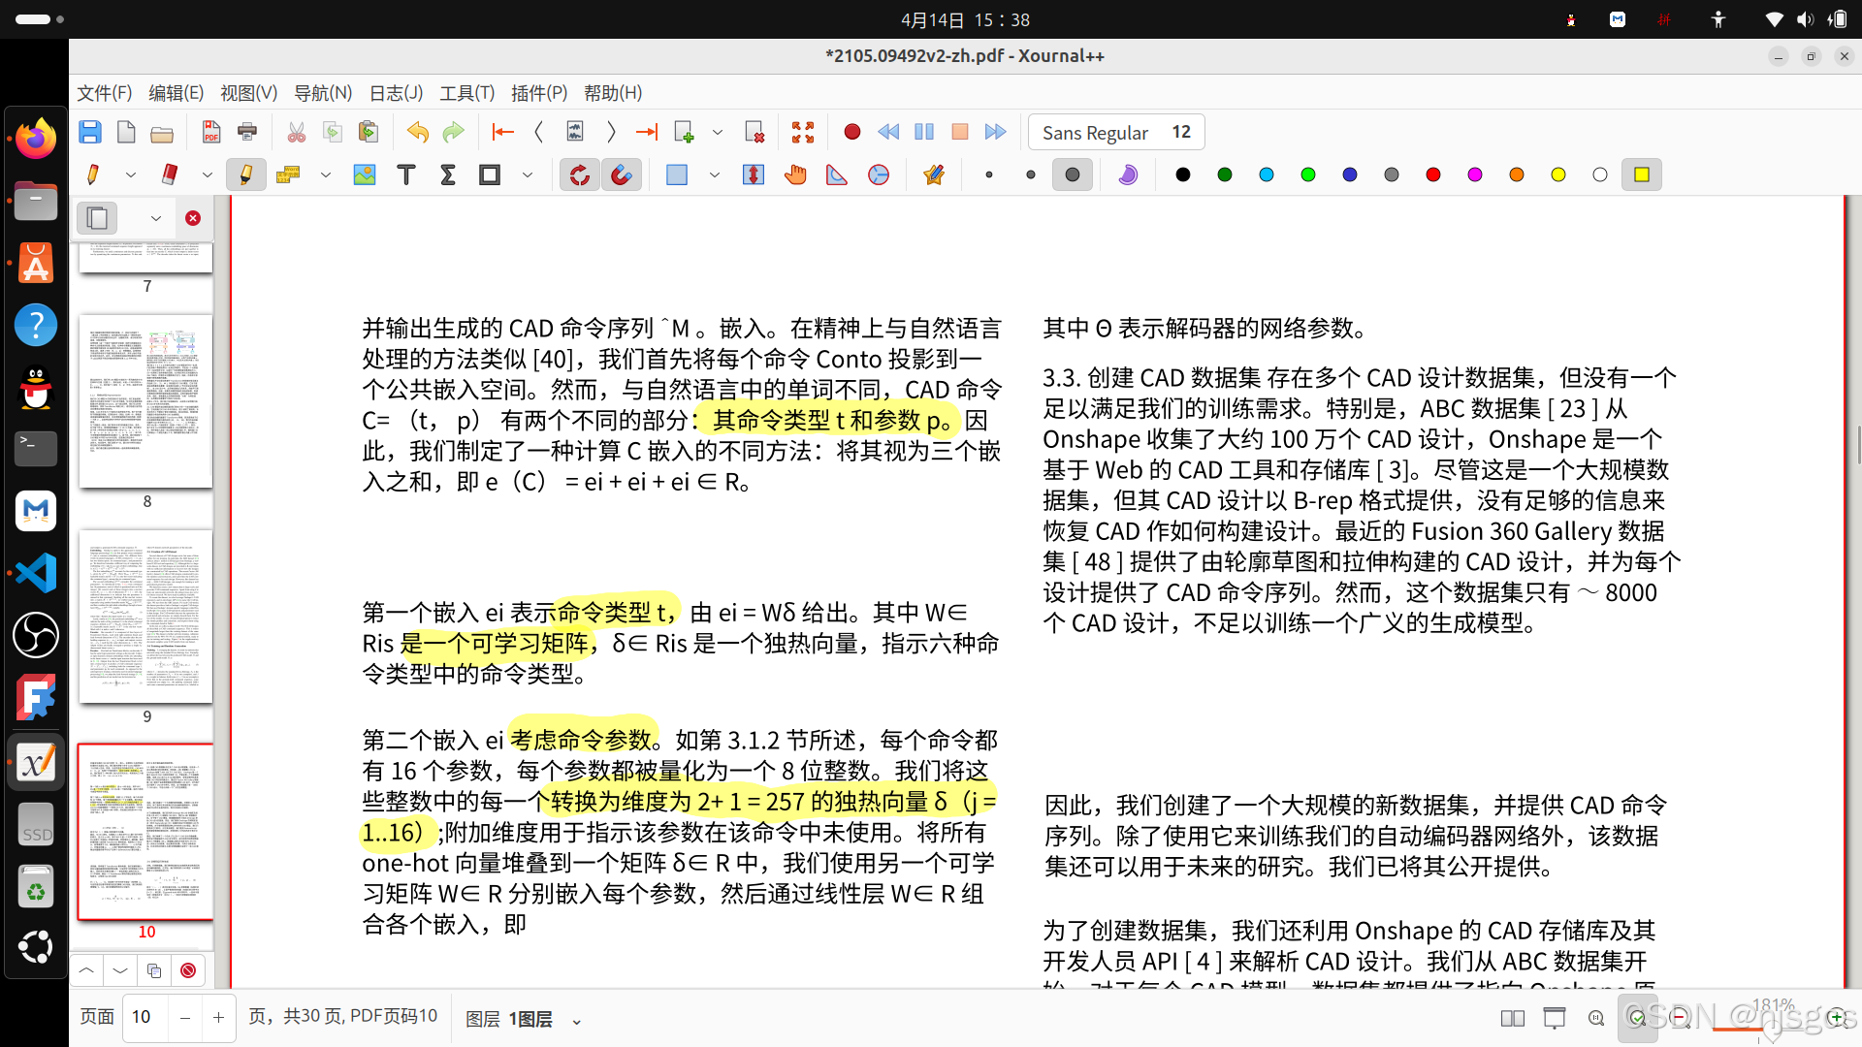Pick the red color swatch

[x=1433, y=174]
